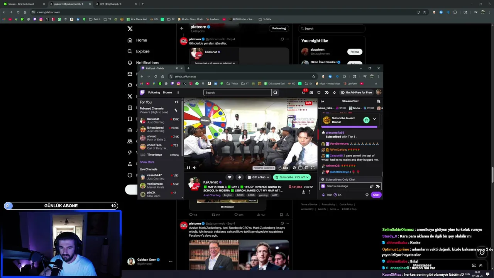Enter fullscreen on the Twitch player
This screenshot has width=494, height=278.
313,168
